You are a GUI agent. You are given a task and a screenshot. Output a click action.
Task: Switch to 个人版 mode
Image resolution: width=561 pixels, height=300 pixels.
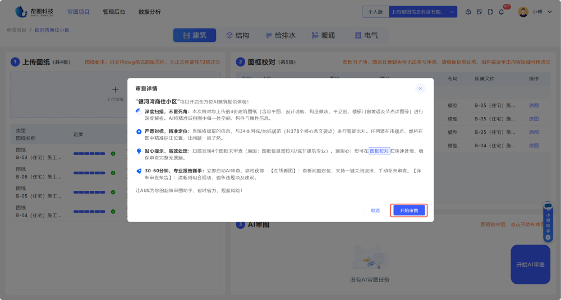(375, 12)
